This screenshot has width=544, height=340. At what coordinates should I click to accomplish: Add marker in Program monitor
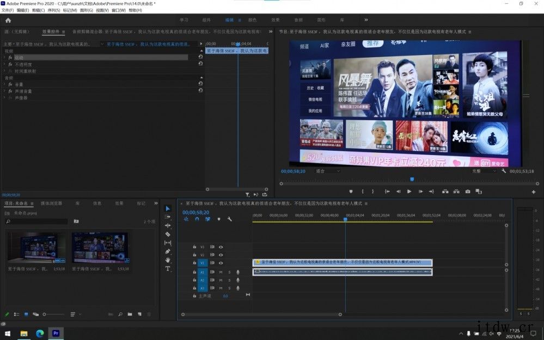[351, 191]
